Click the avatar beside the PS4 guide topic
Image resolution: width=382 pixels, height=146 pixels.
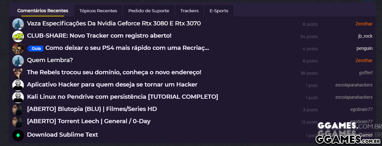[18, 48]
